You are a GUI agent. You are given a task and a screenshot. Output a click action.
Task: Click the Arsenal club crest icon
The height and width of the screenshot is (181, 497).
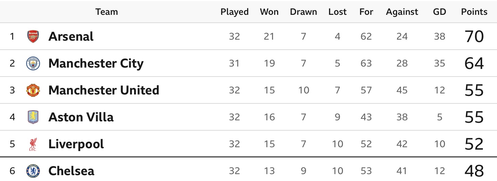pos(33,37)
